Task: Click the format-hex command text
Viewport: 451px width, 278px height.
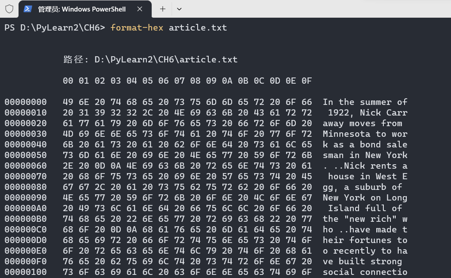Action: pos(137,27)
